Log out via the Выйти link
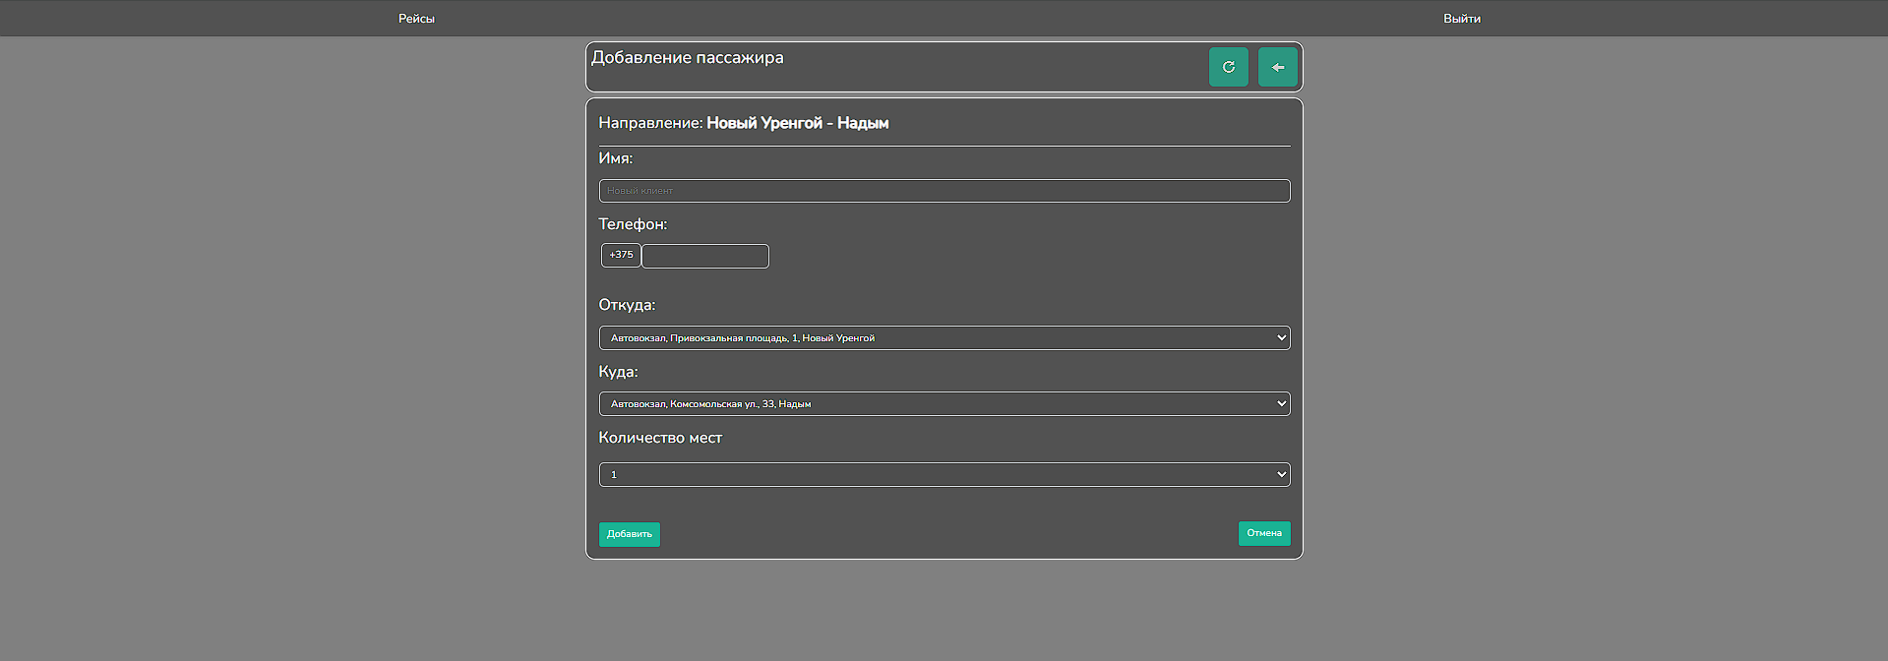 pos(1461,19)
